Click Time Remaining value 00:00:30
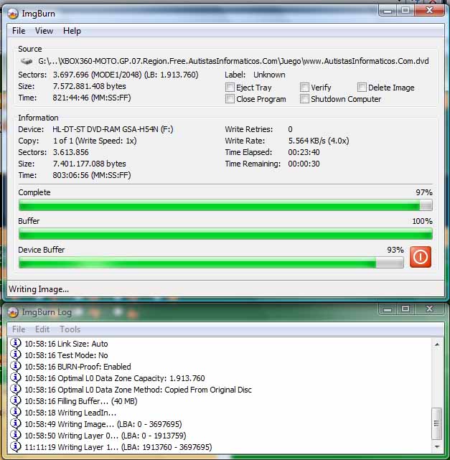 [304, 164]
